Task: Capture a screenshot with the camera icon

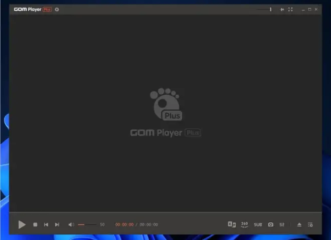Action: 271,224
